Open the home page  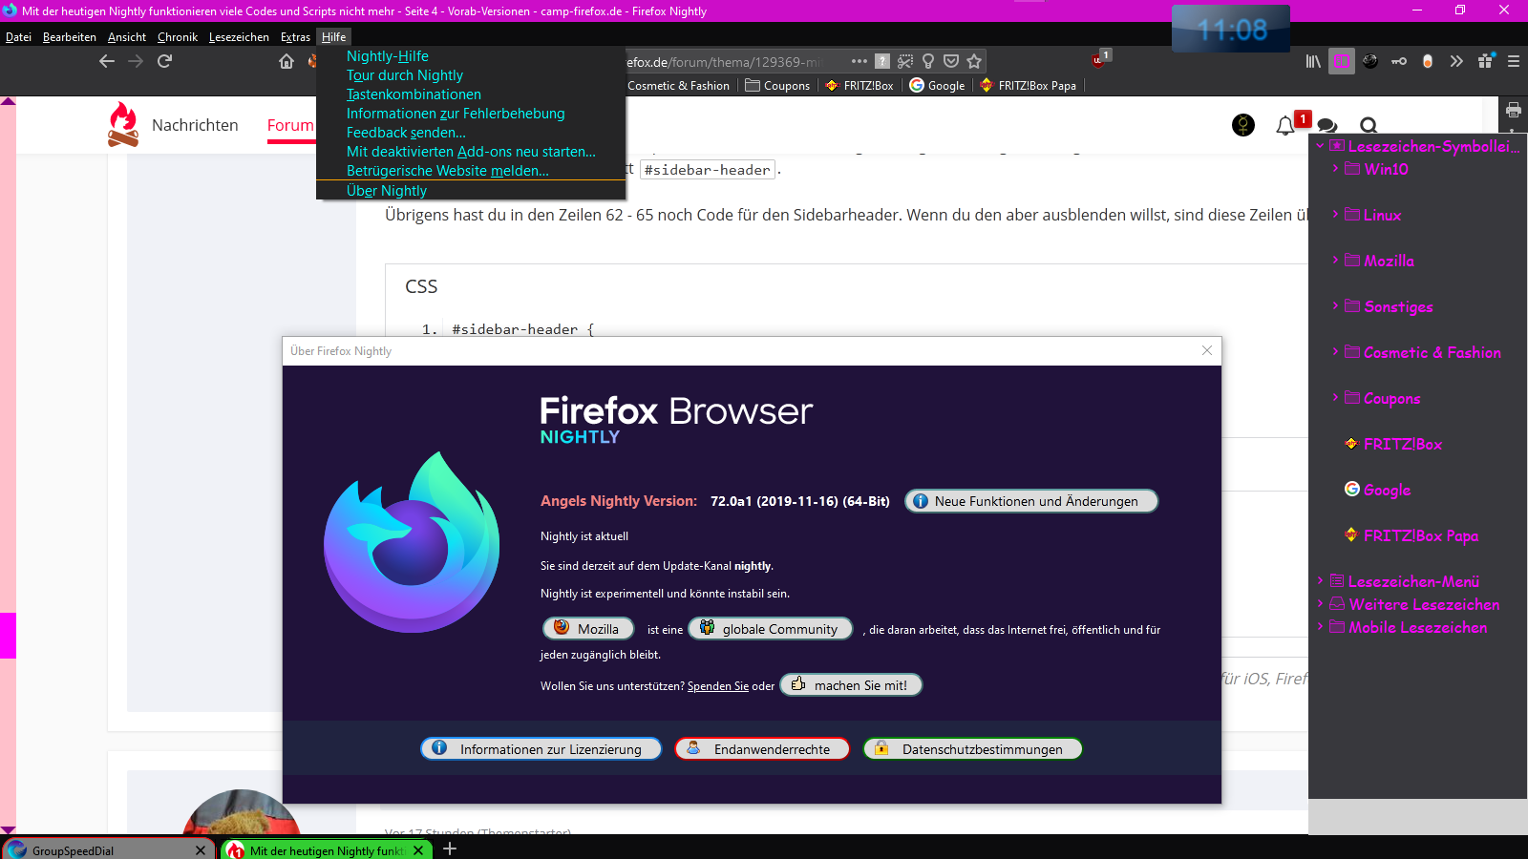click(x=286, y=61)
